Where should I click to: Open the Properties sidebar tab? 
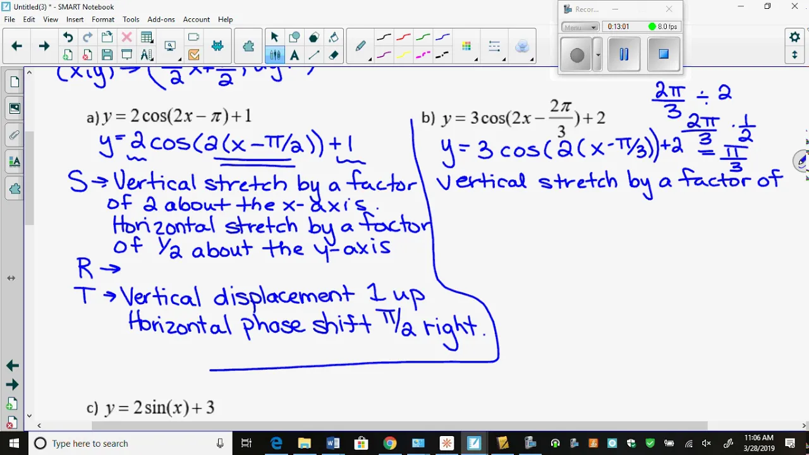[14, 162]
